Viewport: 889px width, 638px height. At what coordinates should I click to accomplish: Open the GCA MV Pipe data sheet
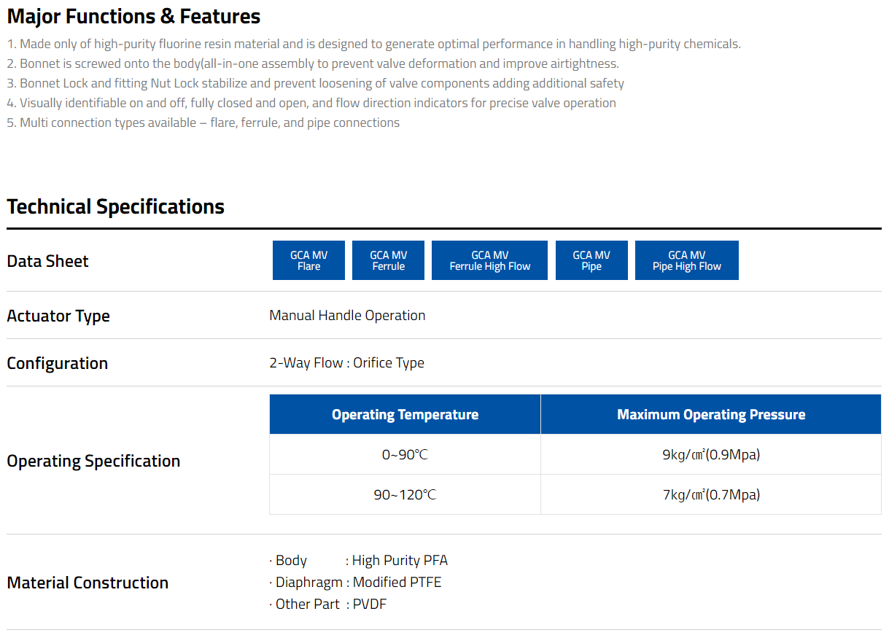pos(591,260)
